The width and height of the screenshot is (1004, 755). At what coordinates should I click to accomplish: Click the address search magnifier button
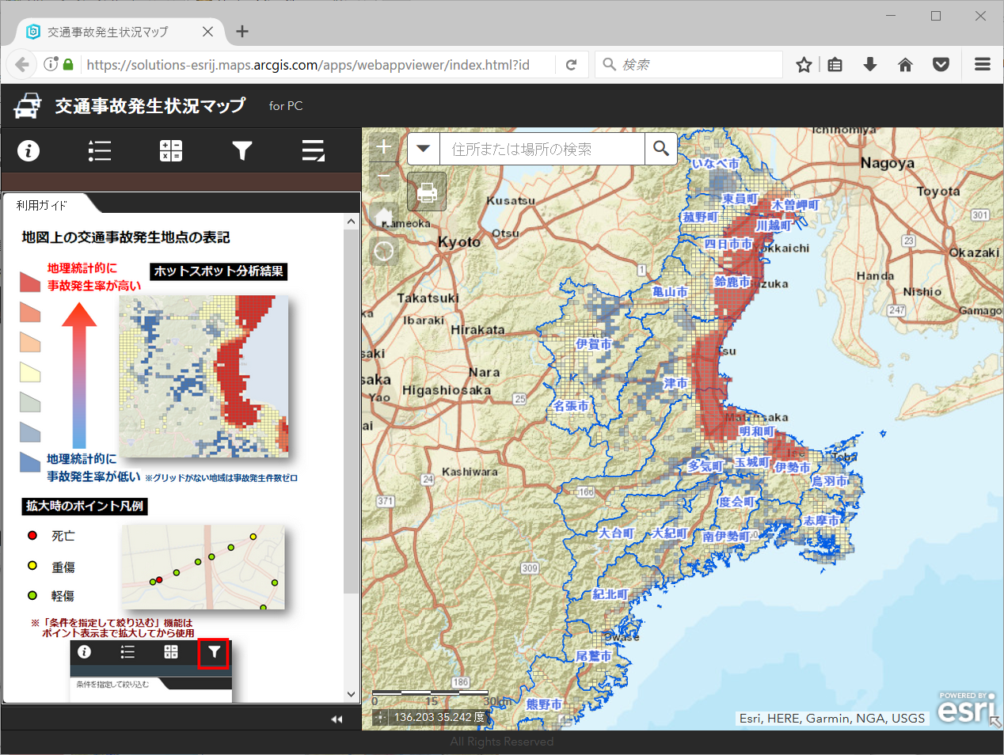tap(661, 149)
